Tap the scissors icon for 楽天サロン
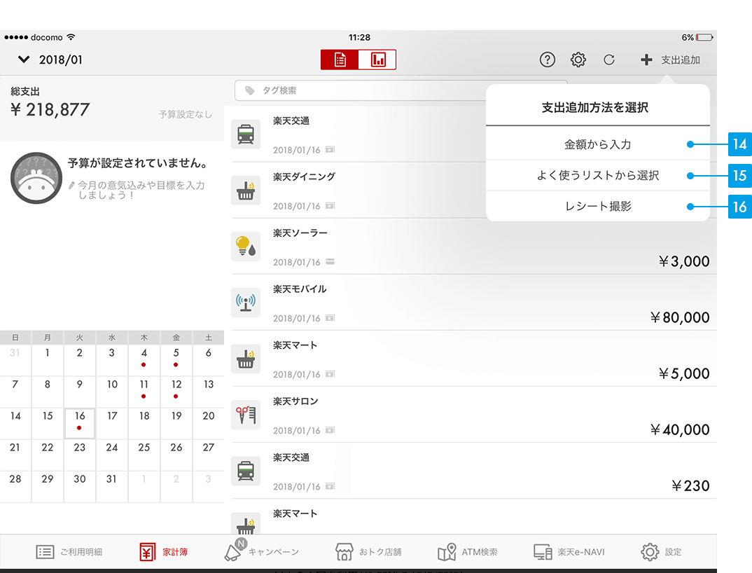 pos(246,415)
